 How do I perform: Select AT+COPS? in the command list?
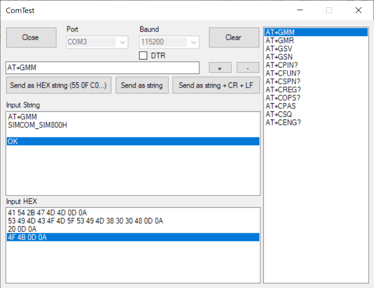[283, 98]
